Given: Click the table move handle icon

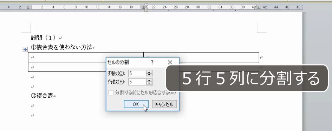Looking at the screenshot, I should [25, 50].
